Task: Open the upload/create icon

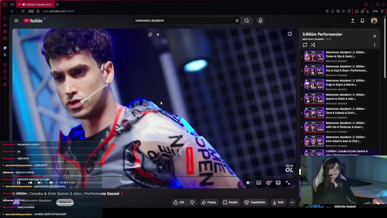Action: coord(353,21)
